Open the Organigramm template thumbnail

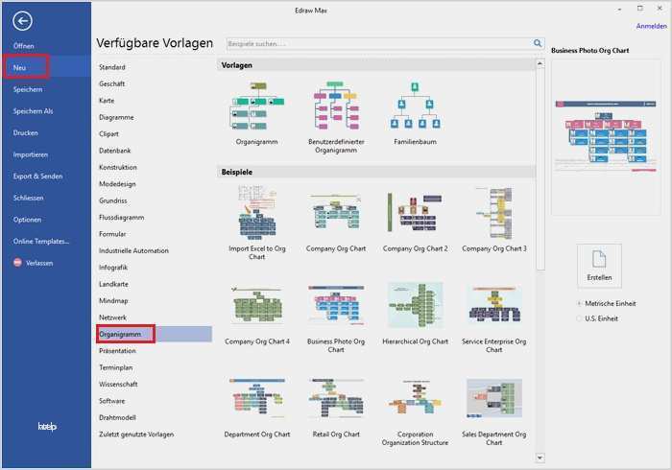pos(257,106)
